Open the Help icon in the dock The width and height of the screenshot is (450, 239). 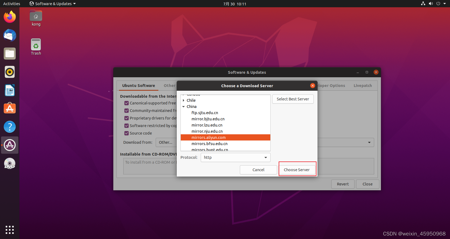coord(10,127)
